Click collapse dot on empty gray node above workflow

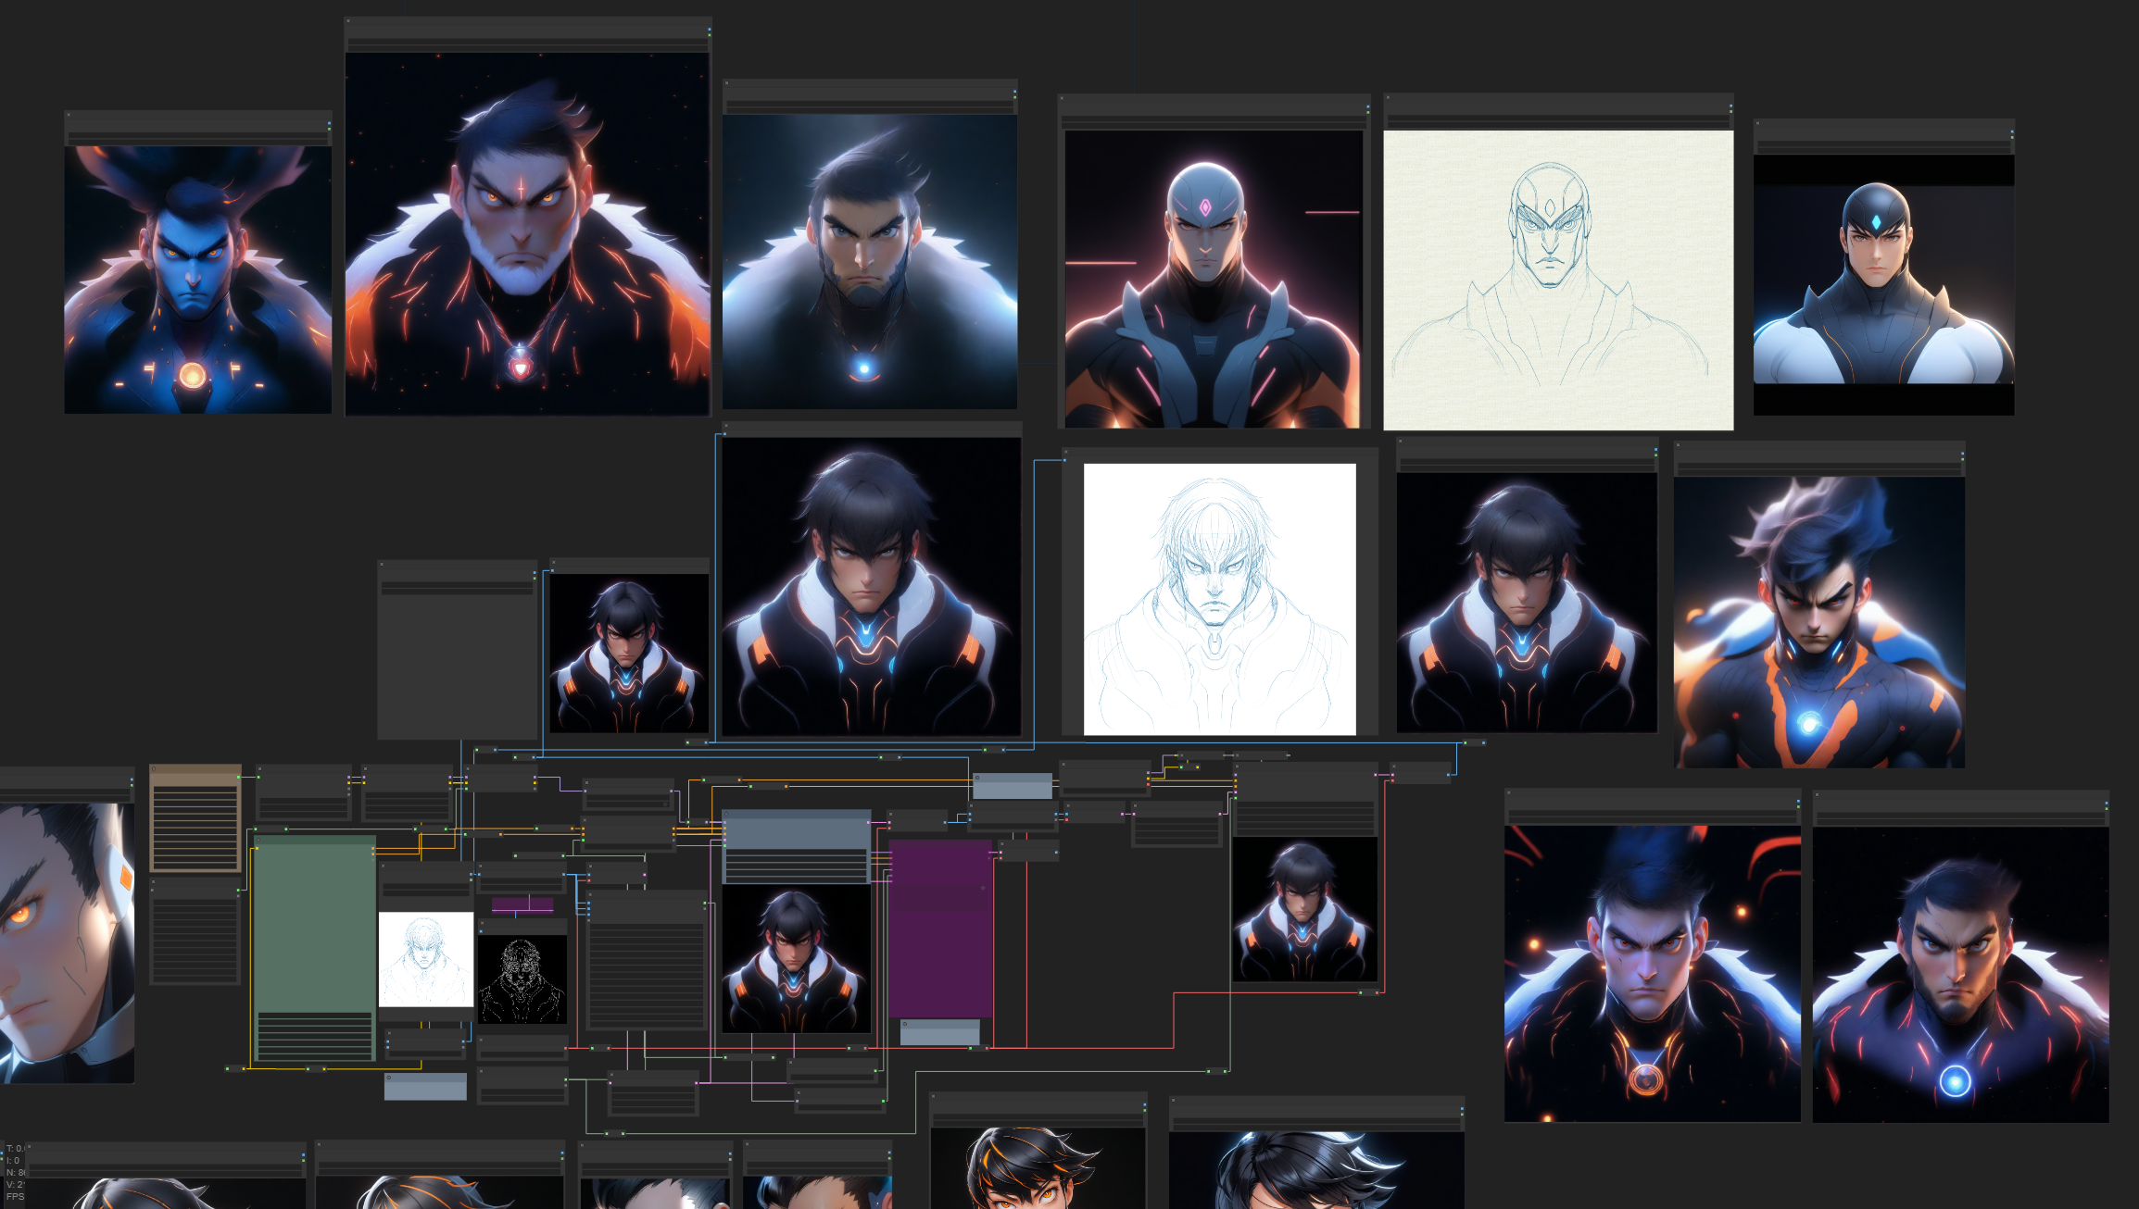click(x=382, y=565)
